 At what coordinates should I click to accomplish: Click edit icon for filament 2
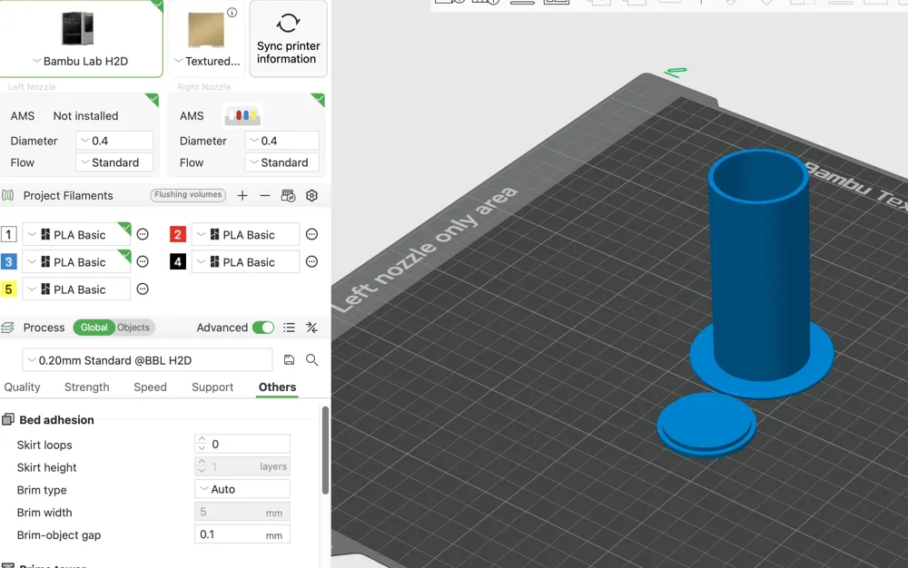point(311,234)
